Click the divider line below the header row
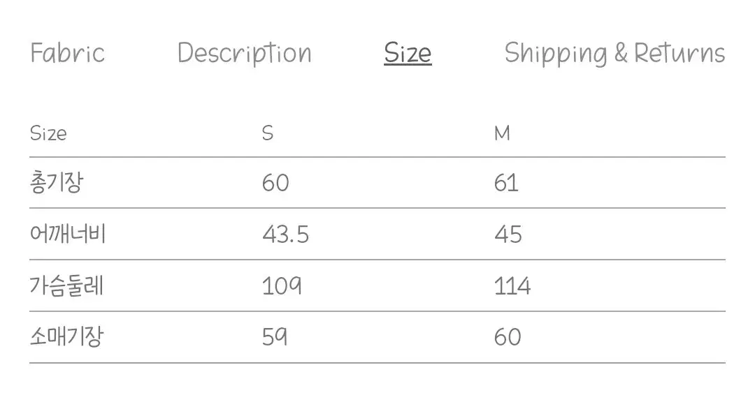 (377, 157)
